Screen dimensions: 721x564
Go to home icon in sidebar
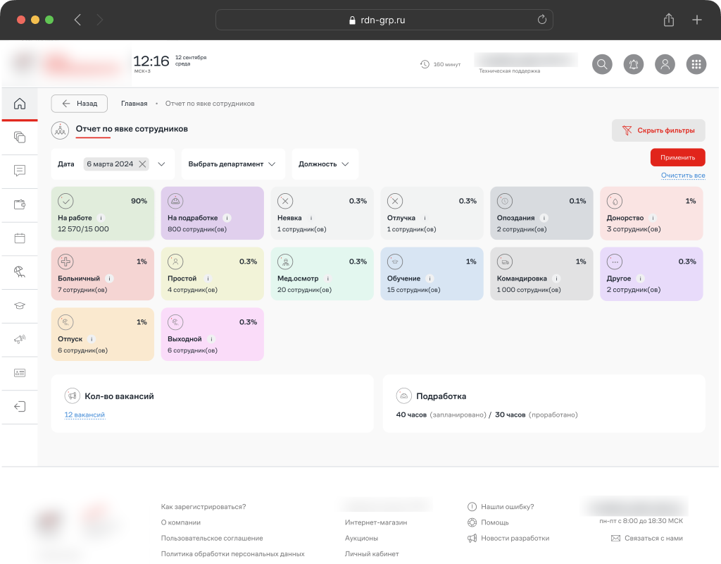click(x=20, y=104)
